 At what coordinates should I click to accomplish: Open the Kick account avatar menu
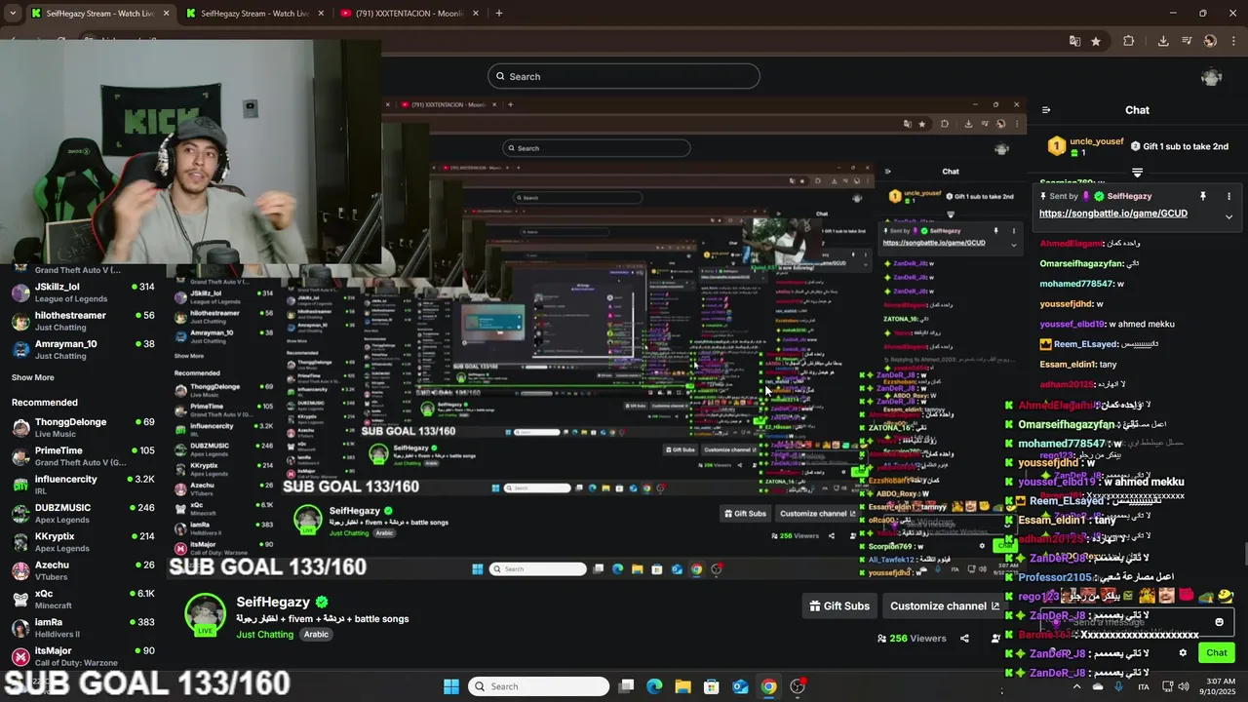pyautogui.click(x=1212, y=77)
